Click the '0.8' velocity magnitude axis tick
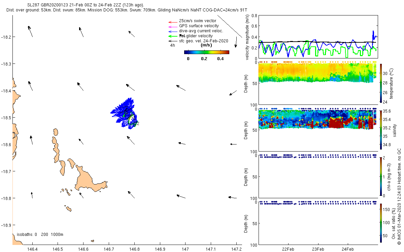The image size is (404, 252). 254,15
